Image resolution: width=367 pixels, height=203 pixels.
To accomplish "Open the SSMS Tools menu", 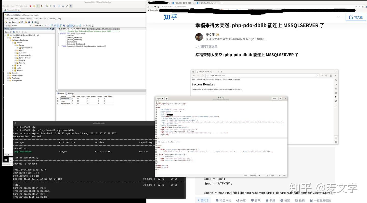I will [x=35, y=19].
